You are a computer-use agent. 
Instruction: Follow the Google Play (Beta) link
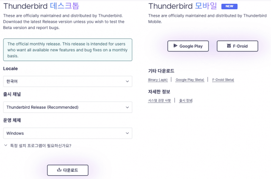click(x=190, y=80)
